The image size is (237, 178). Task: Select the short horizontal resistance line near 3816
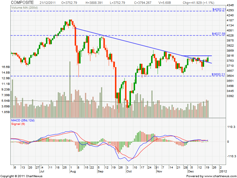pyautogui.click(x=197, y=56)
